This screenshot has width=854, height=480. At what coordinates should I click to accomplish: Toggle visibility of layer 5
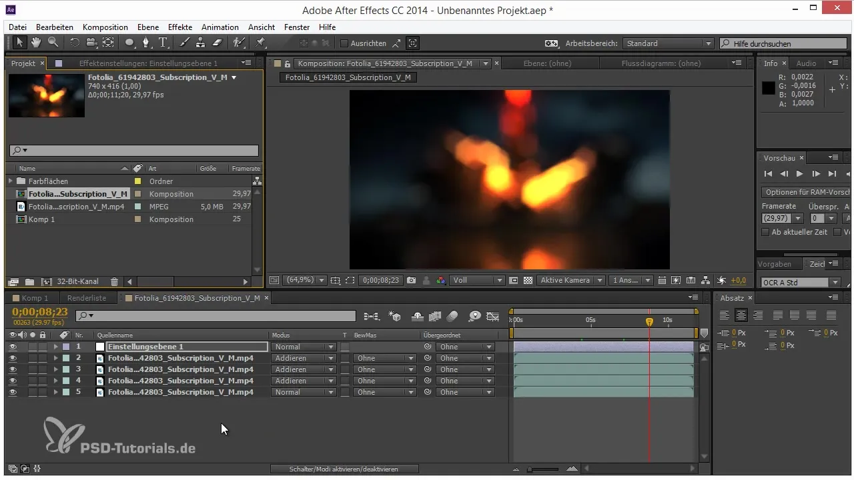pos(12,392)
